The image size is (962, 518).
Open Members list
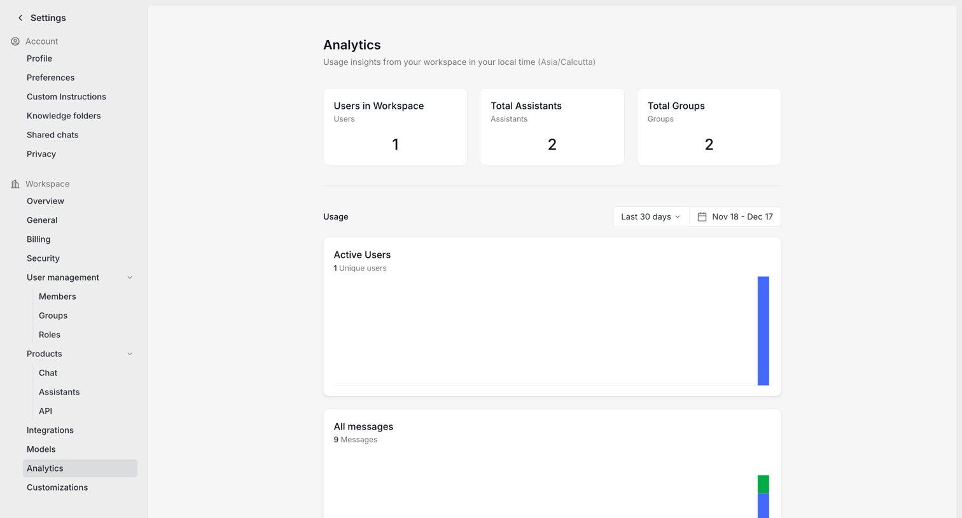(x=57, y=297)
